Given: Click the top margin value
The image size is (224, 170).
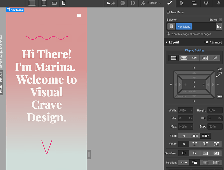Looking at the screenshot, I should (194, 68).
